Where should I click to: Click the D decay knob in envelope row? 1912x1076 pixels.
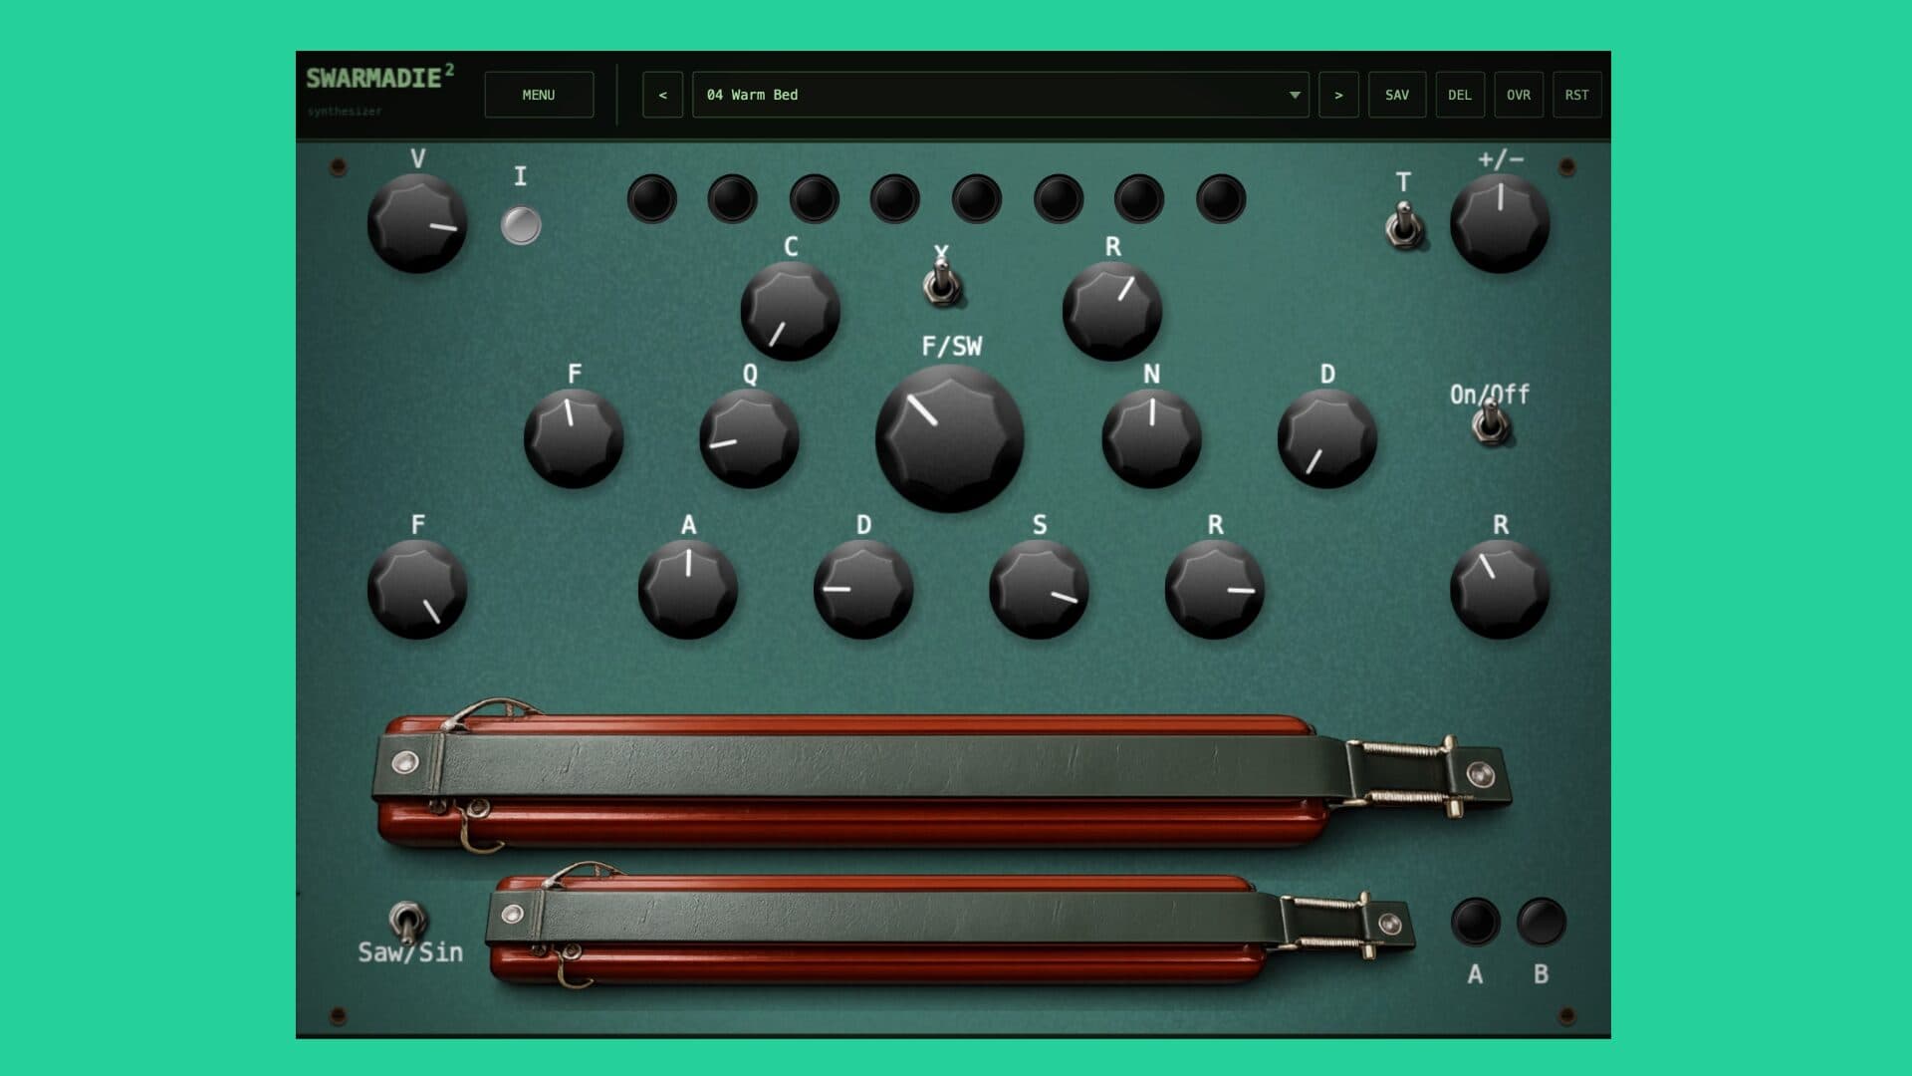[x=863, y=590]
